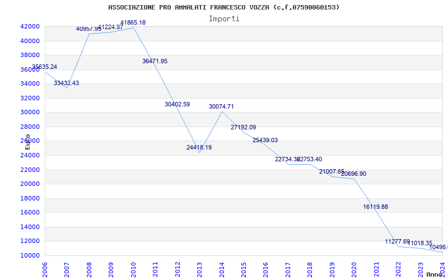Select data label 41865.18
Screen dimensions: 448x280
pyautogui.click(x=133, y=22)
